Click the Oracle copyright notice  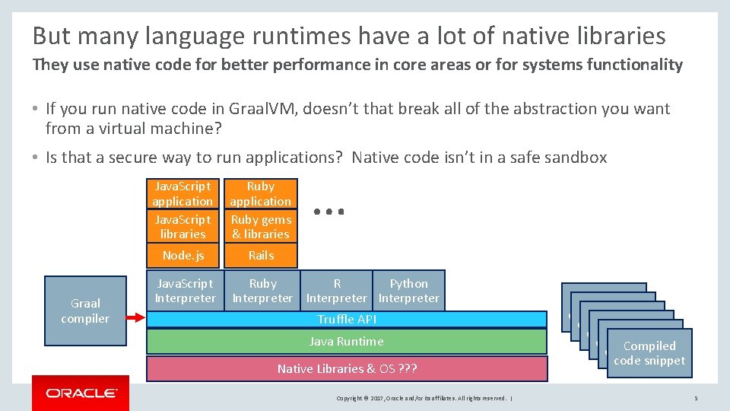tap(421, 398)
